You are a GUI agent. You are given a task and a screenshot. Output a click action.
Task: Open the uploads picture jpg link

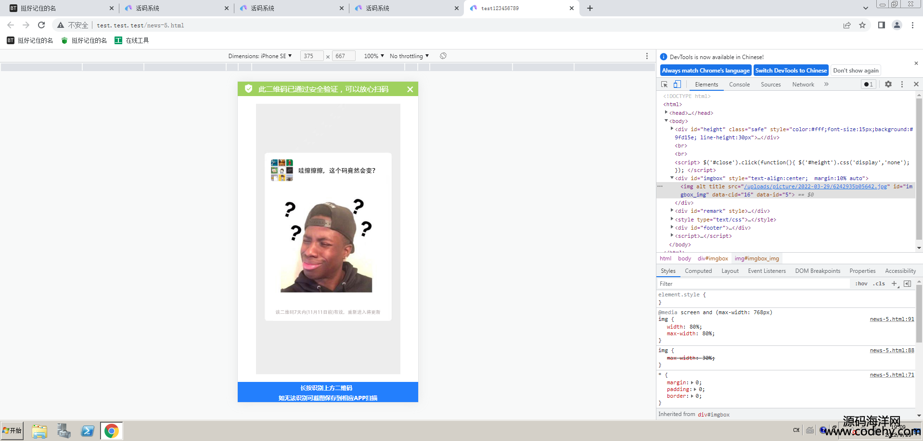[815, 186]
